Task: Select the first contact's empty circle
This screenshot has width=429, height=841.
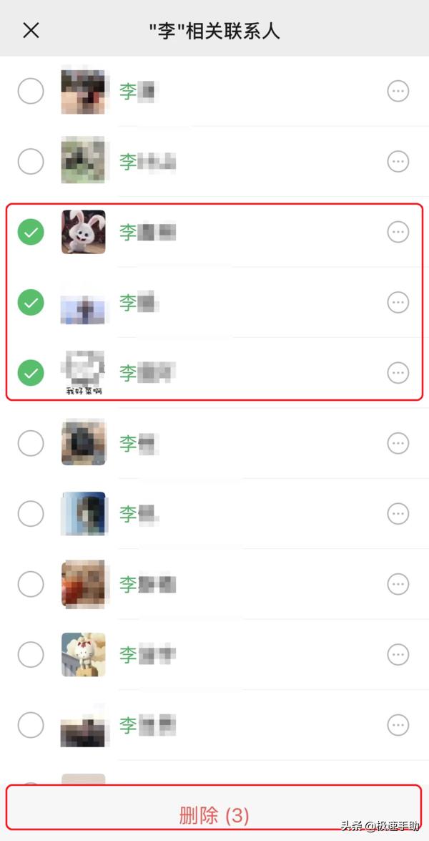Action: click(31, 91)
